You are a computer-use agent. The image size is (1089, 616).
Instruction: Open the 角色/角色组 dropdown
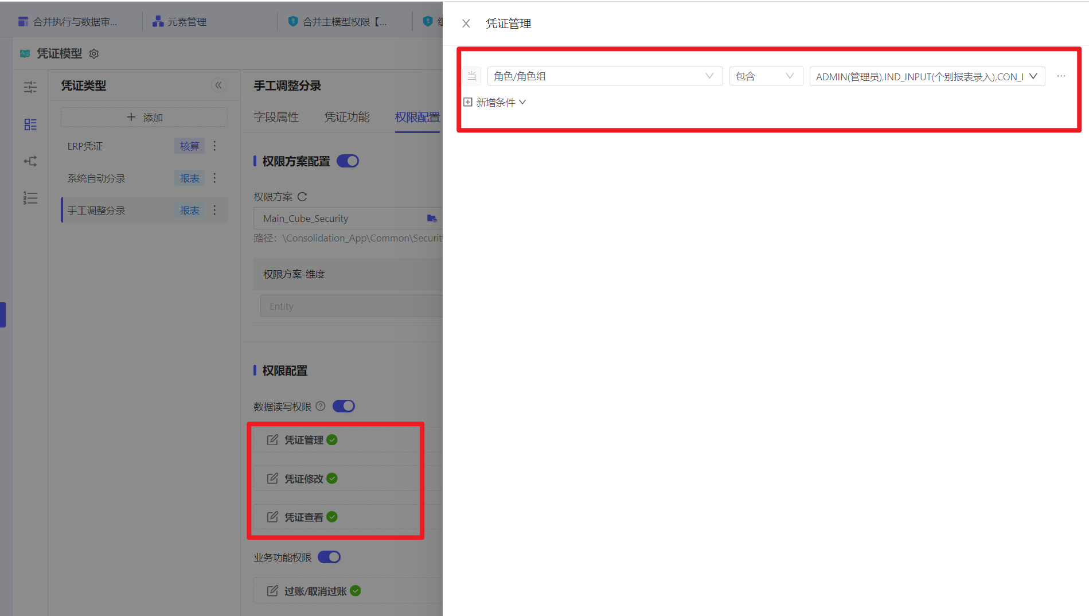tap(604, 76)
